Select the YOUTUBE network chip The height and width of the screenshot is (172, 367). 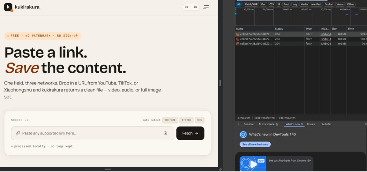point(170,120)
